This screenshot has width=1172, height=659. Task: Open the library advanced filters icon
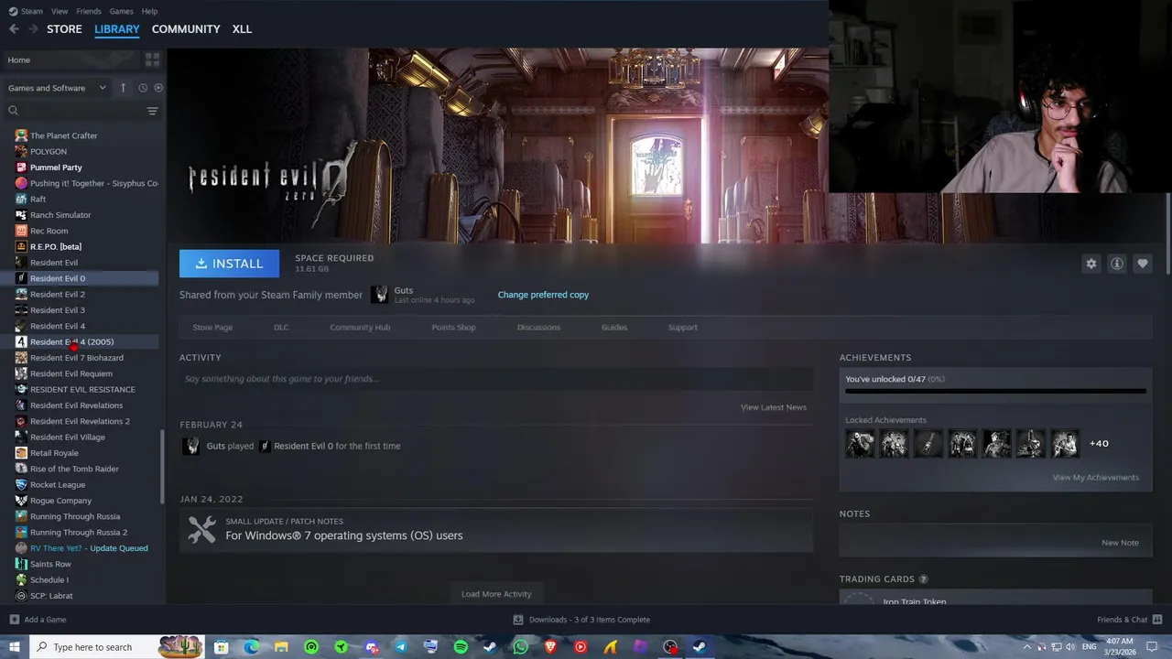(152, 111)
